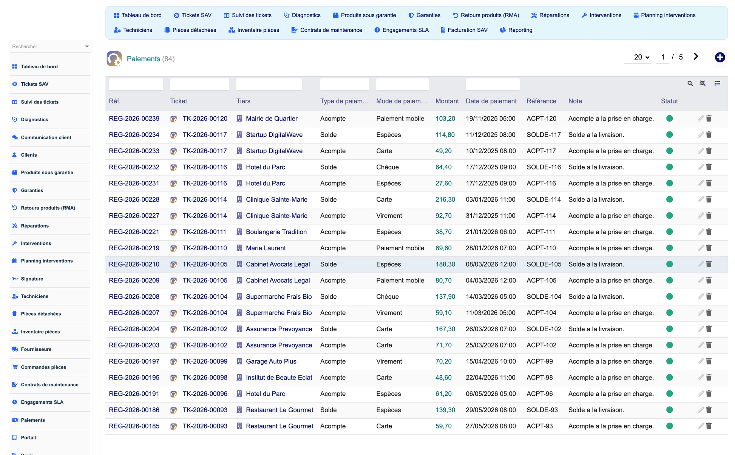Select Clients in the sidebar

tap(29, 155)
